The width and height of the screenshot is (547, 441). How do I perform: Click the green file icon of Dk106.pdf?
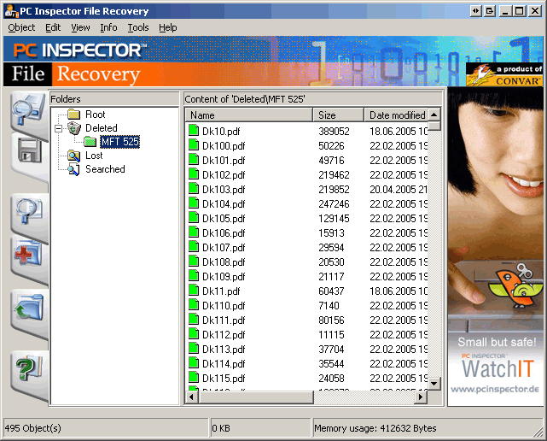tap(194, 232)
